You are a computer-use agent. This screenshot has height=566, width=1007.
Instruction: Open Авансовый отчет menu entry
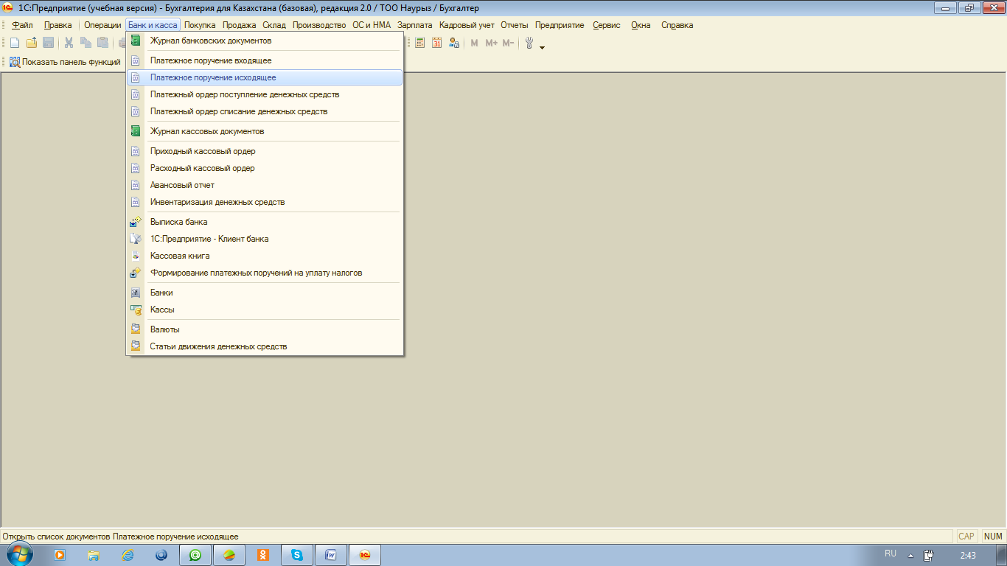(x=265, y=185)
